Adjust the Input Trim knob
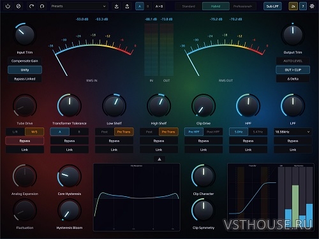 click(25, 35)
